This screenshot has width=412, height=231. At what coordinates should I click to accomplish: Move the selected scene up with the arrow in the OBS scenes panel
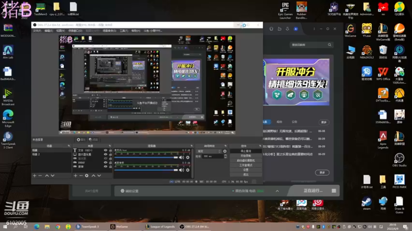point(47,176)
